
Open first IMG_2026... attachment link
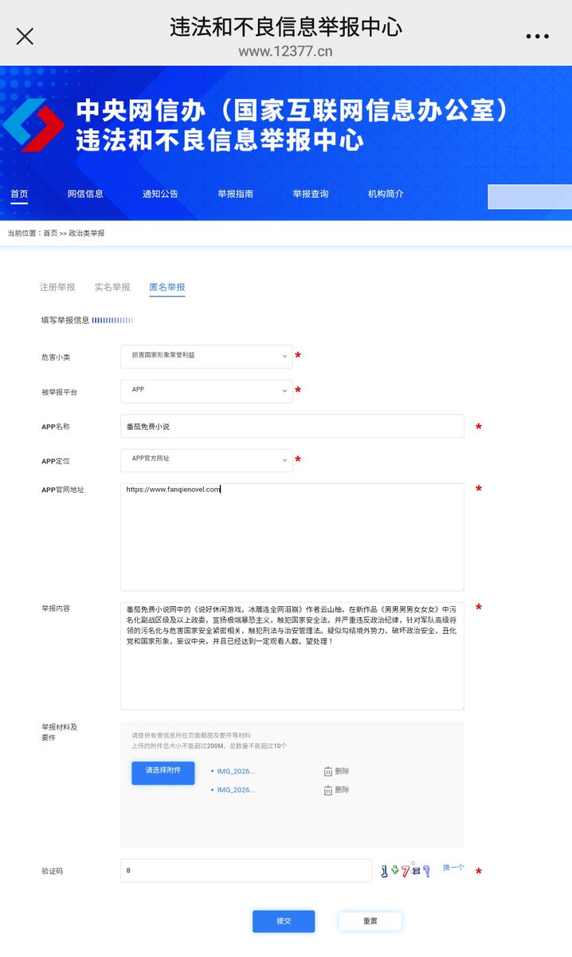pos(236,771)
